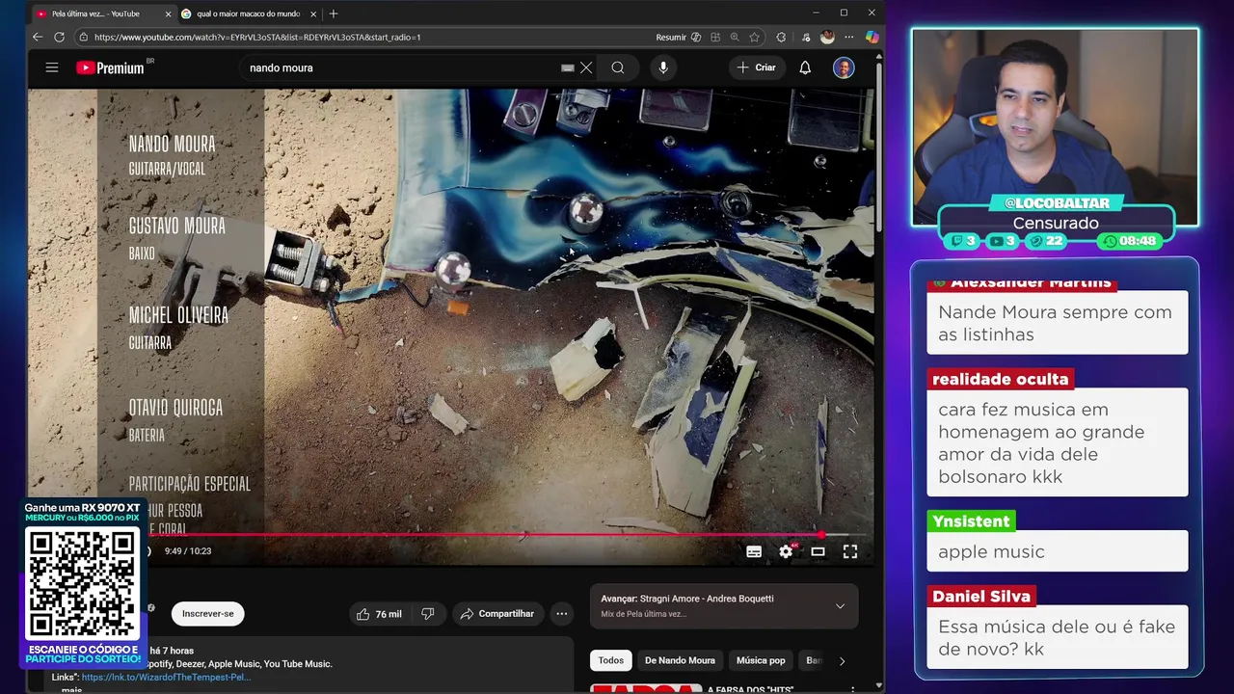This screenshot has height=694, width=1234.
Task: Click the Inscrever-se button
Action: tap(208, 614)
